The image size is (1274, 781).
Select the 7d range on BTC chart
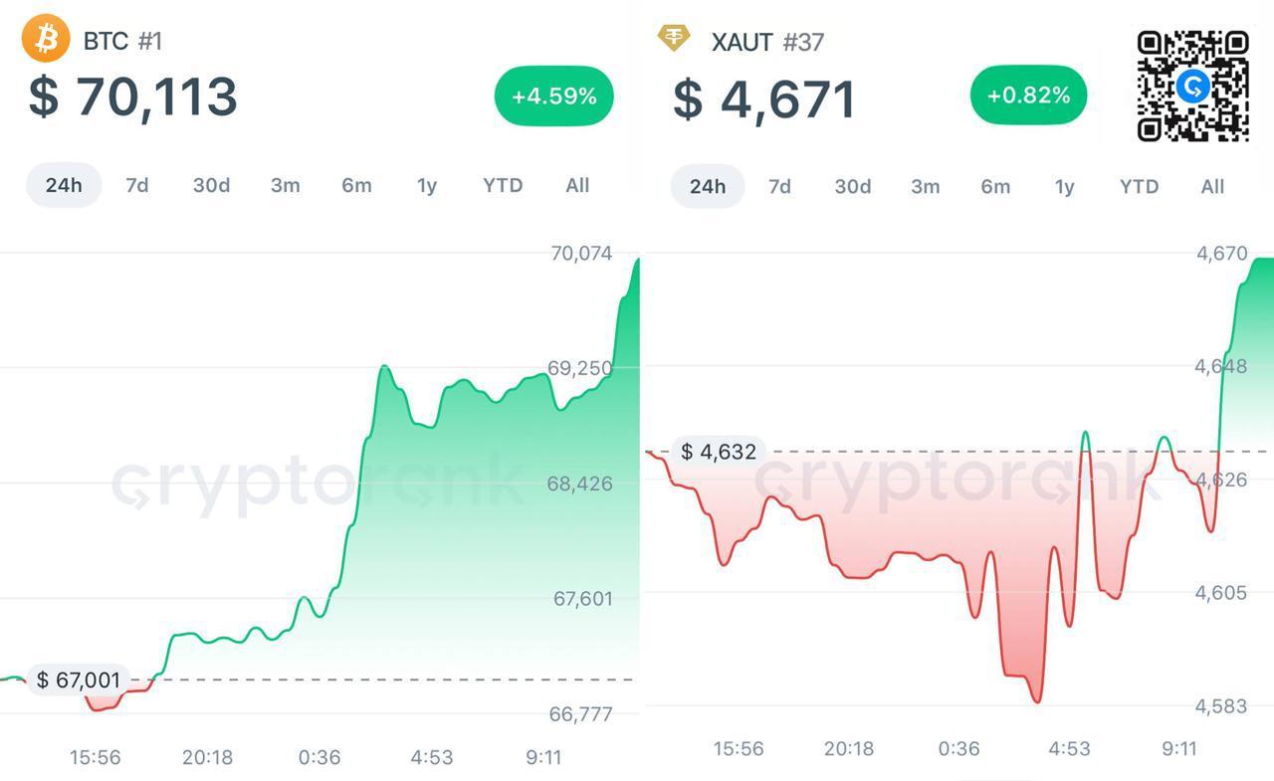(x=137, y=185)
